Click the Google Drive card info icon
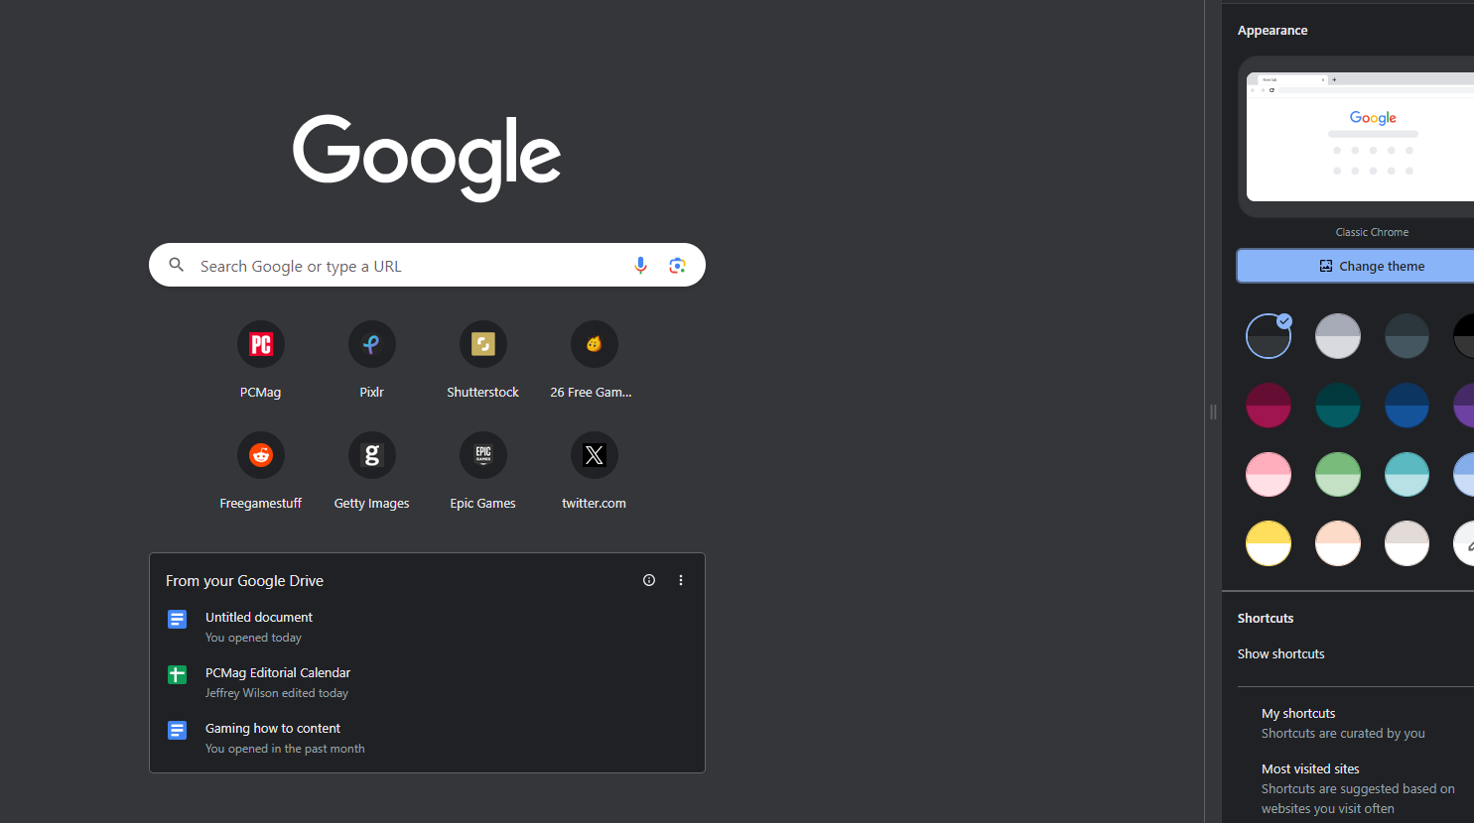Viewport: 1474px width, 823px height. (649, 580)
